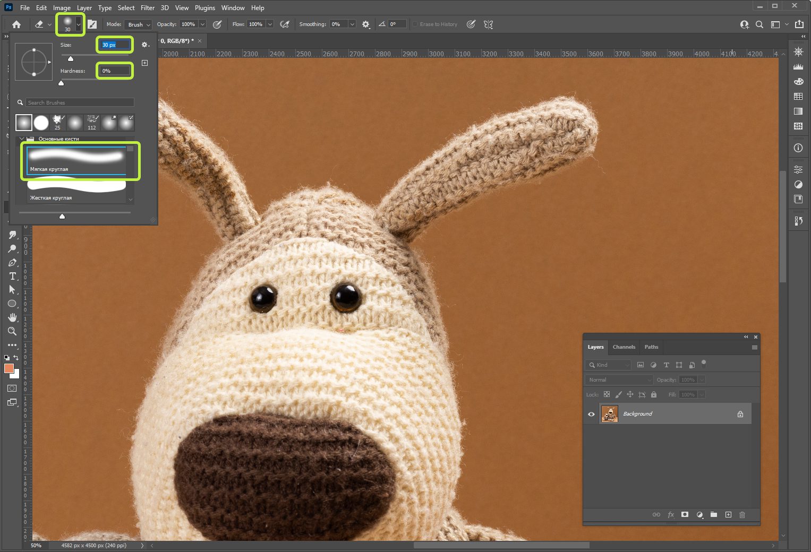This screenshot has width=811, height=552.
Task: Click the brush Hardness slider handle
Action: click(61, 83)
